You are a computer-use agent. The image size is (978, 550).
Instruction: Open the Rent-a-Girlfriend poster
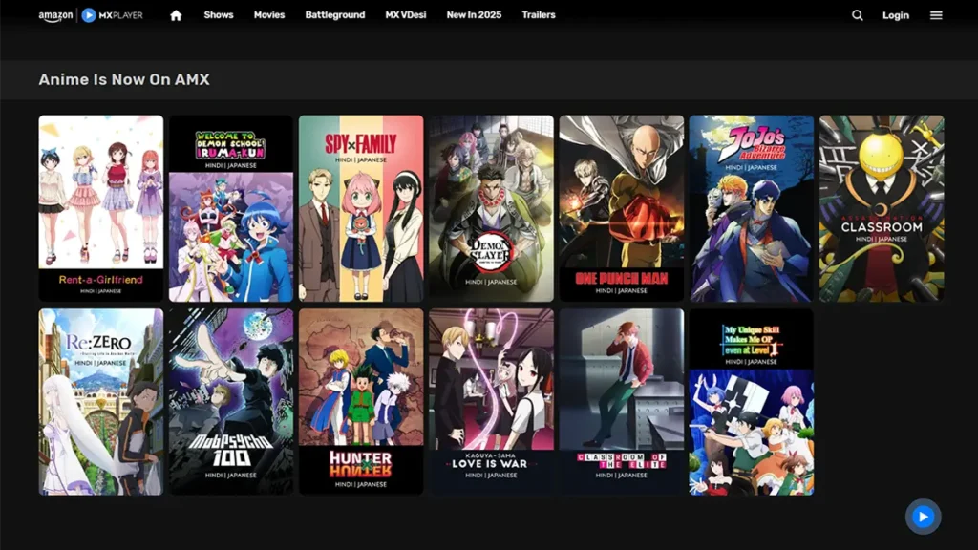(x=101, y=208)
